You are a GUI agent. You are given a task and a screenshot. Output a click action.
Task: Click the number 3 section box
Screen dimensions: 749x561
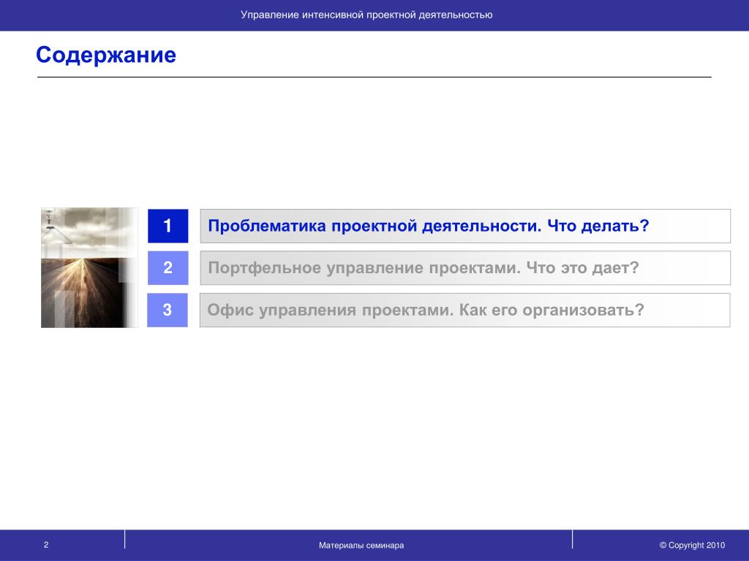click(168, 310)
